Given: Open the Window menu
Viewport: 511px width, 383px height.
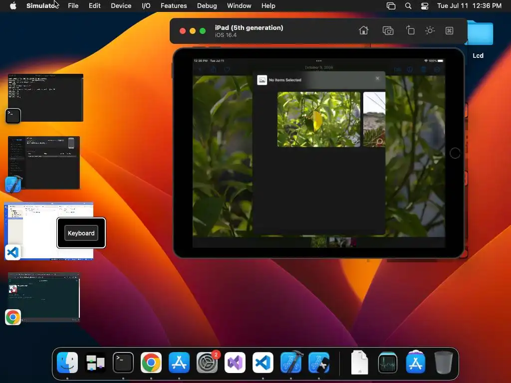Looking at the screenshot, I should [239, 6].
